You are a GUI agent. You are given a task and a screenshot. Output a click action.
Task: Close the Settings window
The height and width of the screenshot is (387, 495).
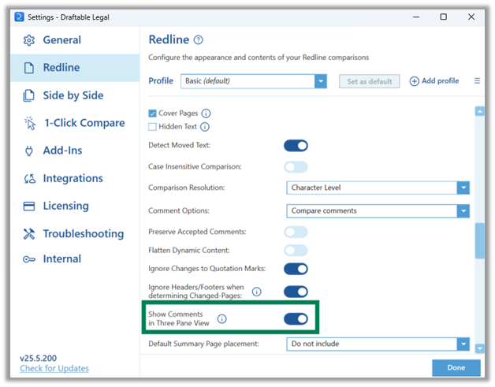pos(471,17)
